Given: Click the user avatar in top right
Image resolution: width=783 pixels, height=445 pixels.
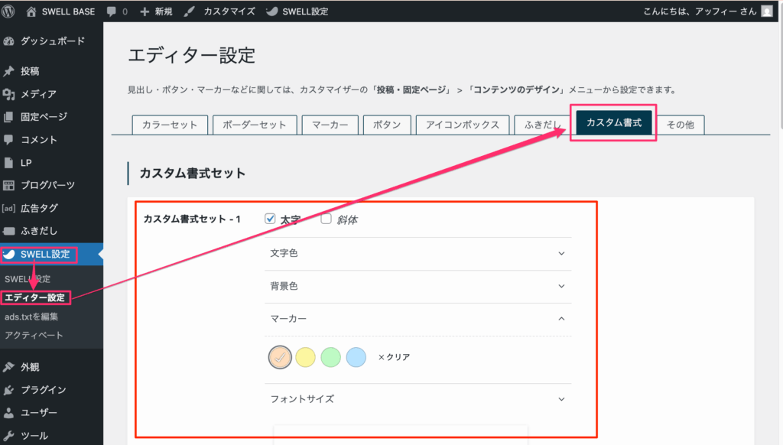Looking at the screenshot, I should pyautogui.click(x=766, y=11).
